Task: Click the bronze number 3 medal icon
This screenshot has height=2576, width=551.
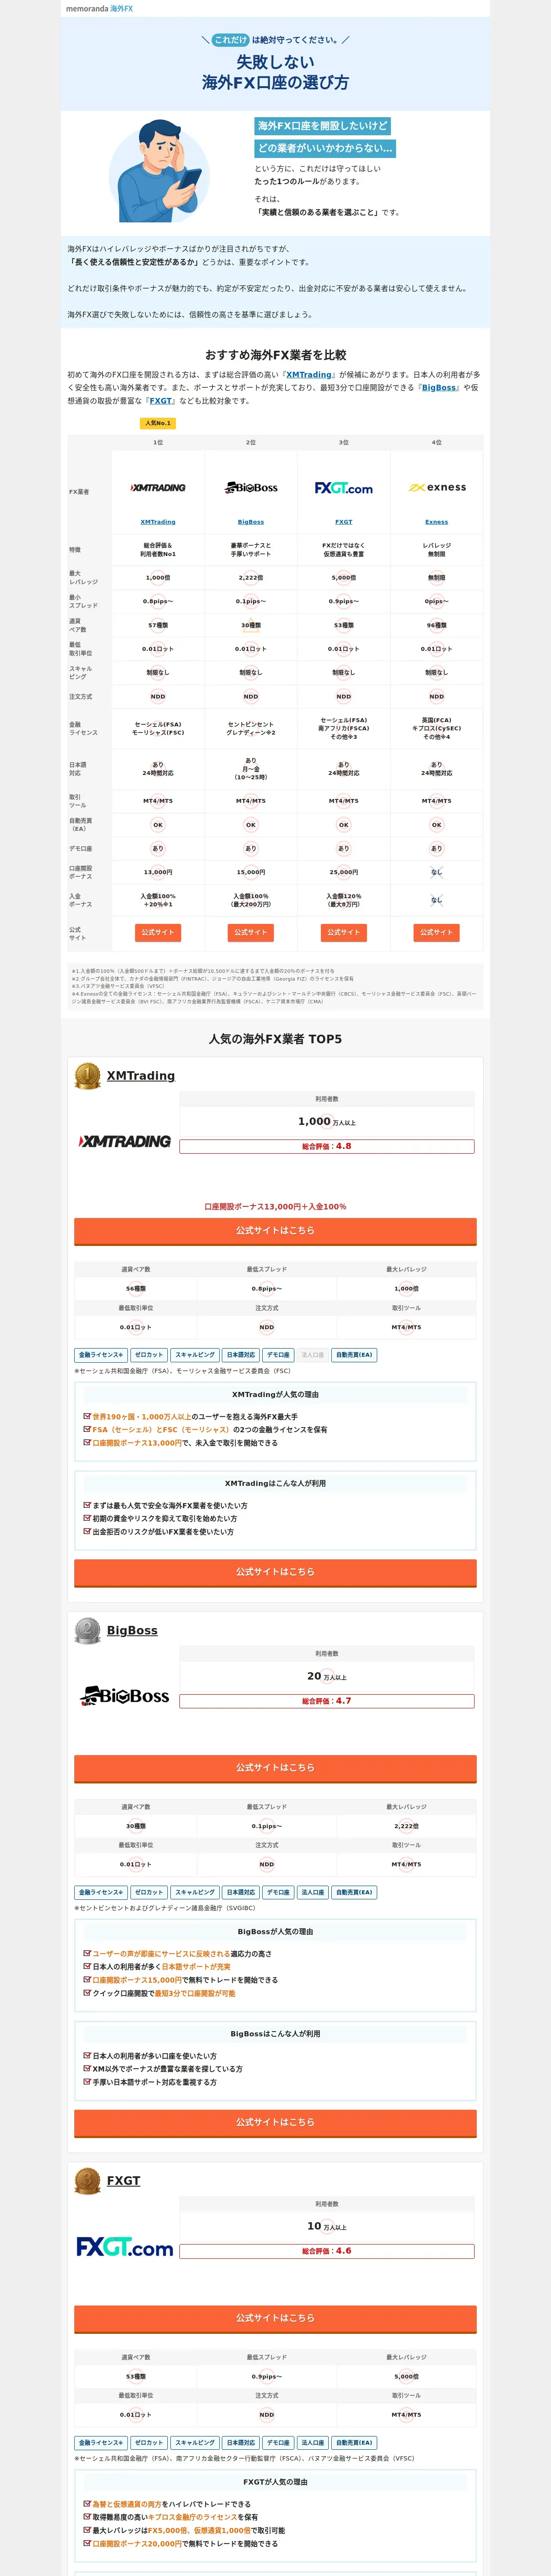Action: click(88, 2180)
